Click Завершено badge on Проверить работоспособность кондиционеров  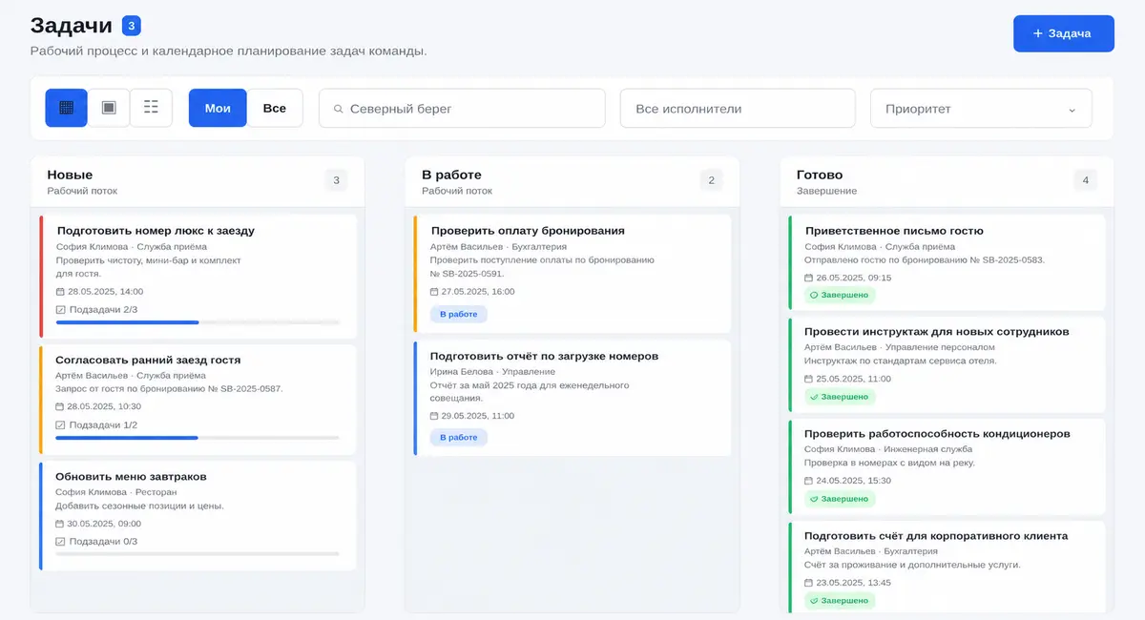point(840,499)
